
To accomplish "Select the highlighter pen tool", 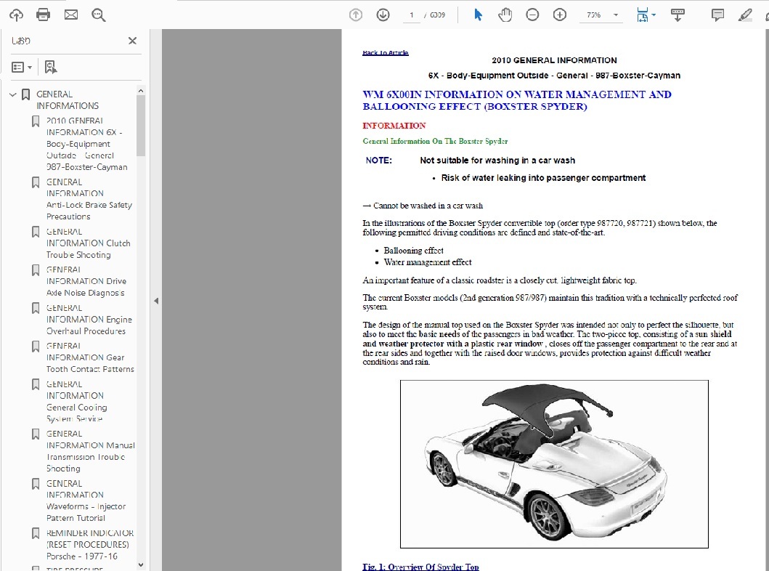I will click(745, 15).
